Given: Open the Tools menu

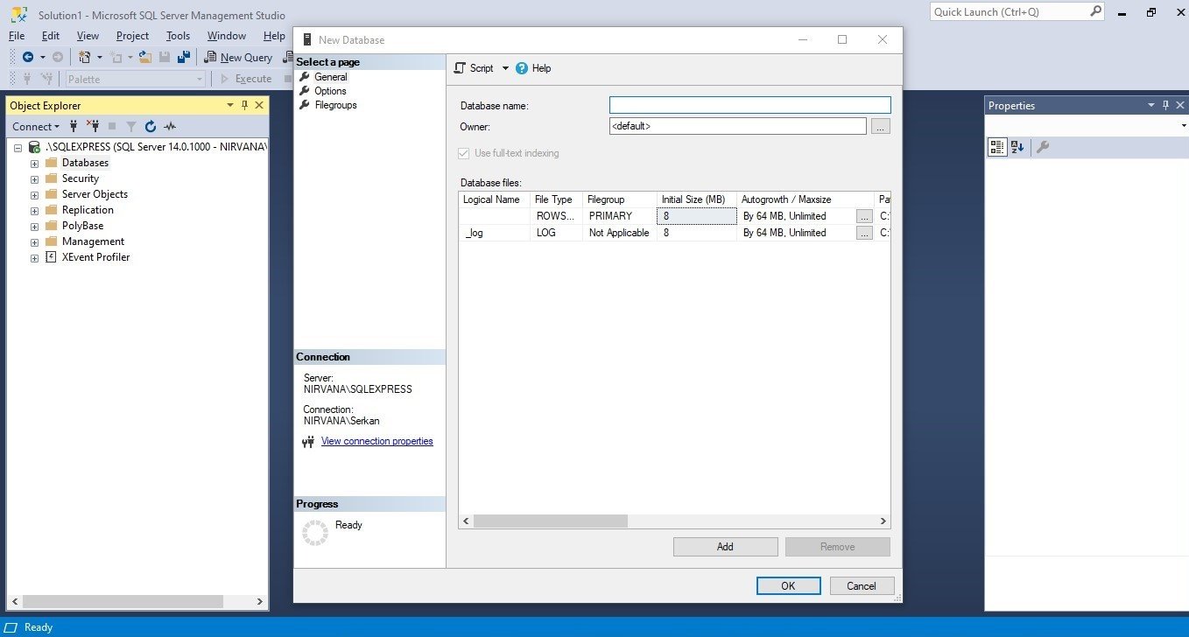Looking at the screenshot, I should [178, 36].
